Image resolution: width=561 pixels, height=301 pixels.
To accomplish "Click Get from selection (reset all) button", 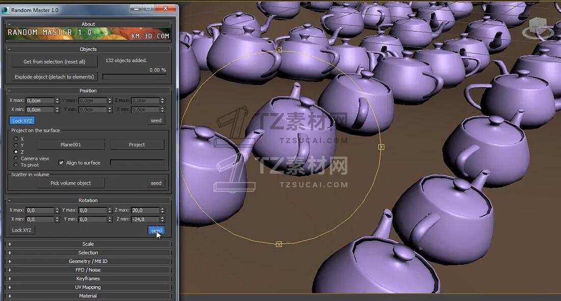I will click(x=55, y=62).
